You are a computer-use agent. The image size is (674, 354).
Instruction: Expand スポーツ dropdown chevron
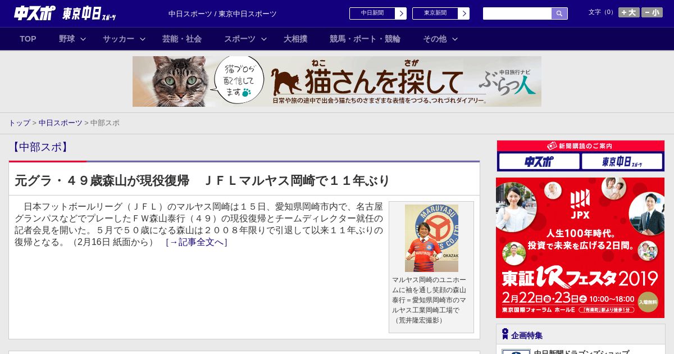pyautogui.click(x=264, y=39)
